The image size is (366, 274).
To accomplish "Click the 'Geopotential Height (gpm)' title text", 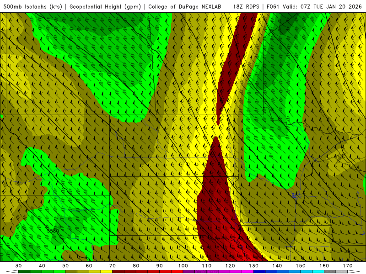I will point(105,6).
